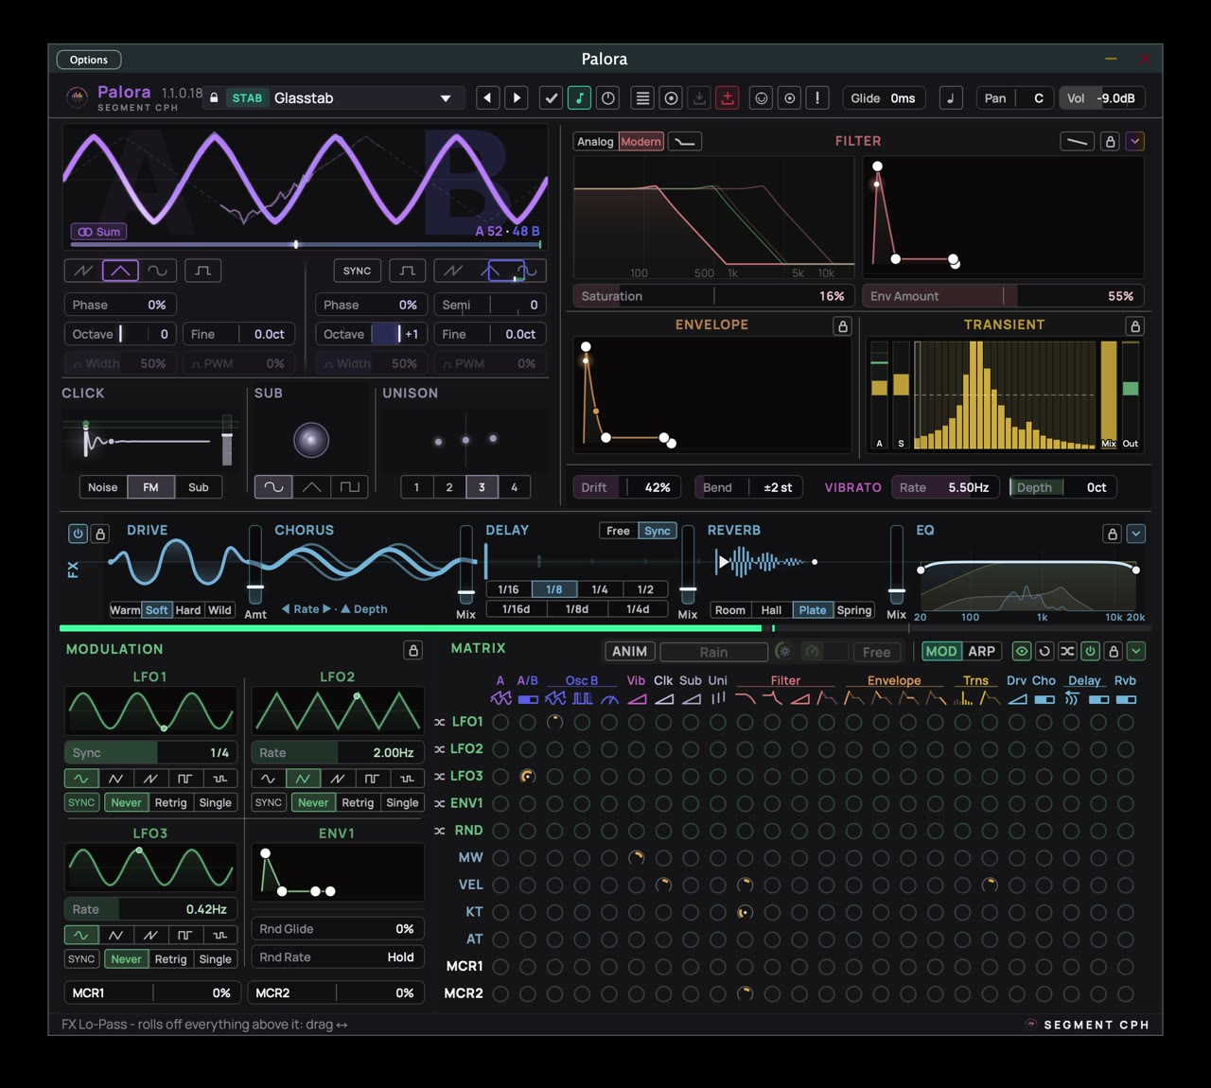Load the next preset with the right arrow
The height and width of the screenshot is (1088, 1211).
coord(517,97)
